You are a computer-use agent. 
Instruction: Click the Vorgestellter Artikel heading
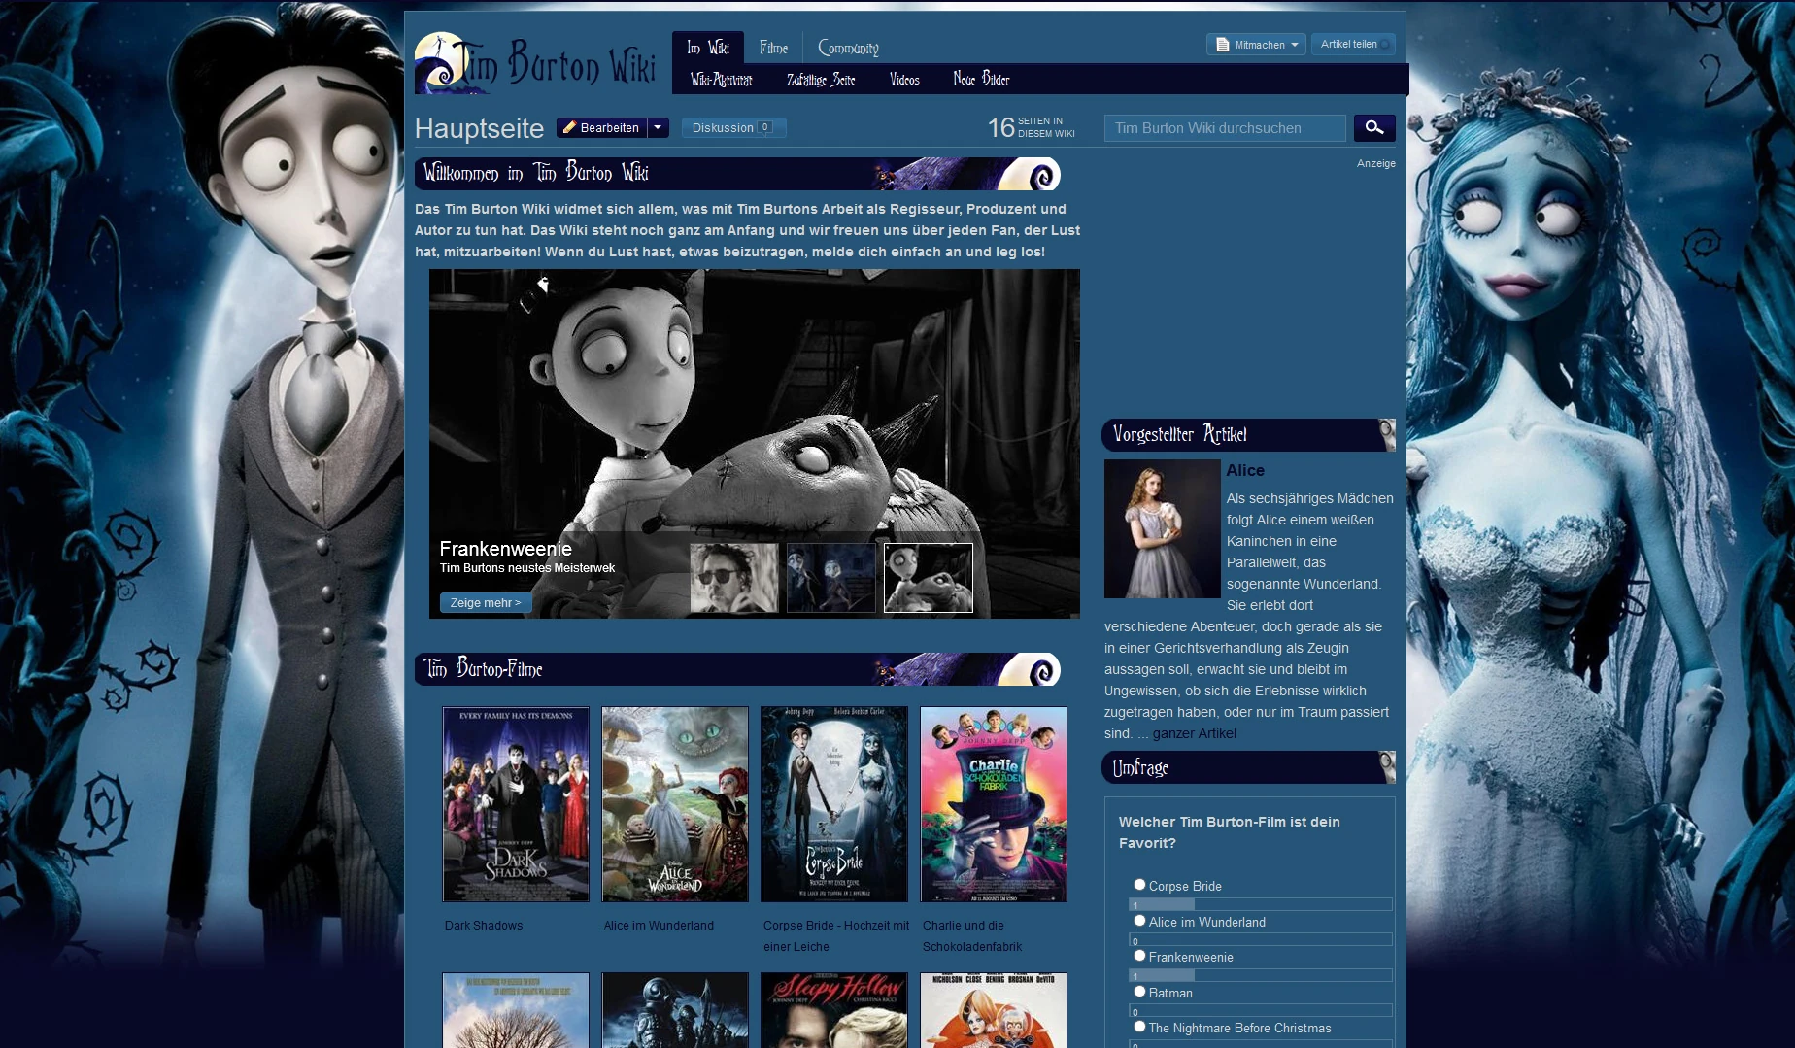1179,434
